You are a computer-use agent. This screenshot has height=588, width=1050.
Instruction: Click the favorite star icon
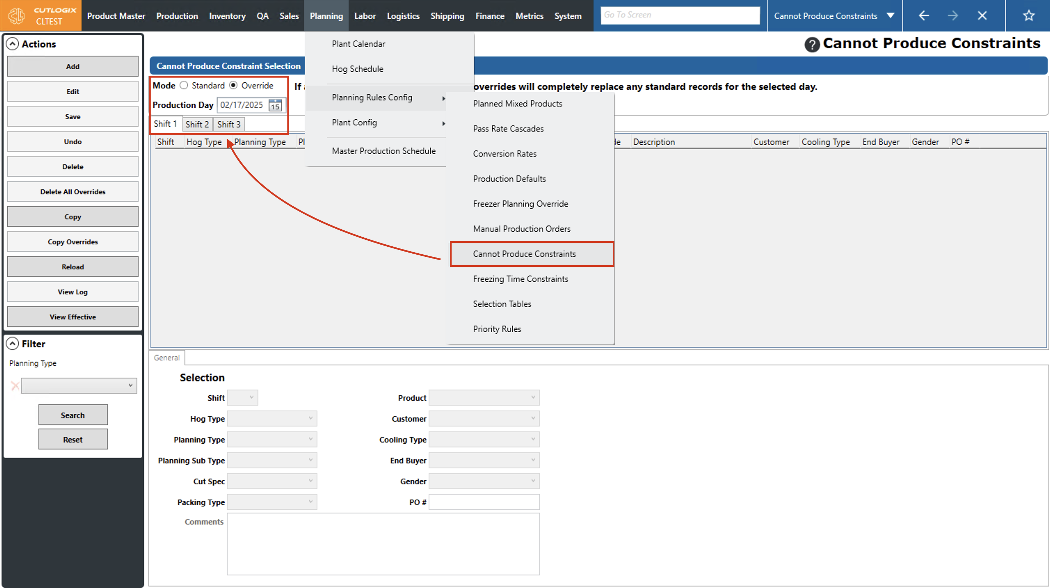1028,16
